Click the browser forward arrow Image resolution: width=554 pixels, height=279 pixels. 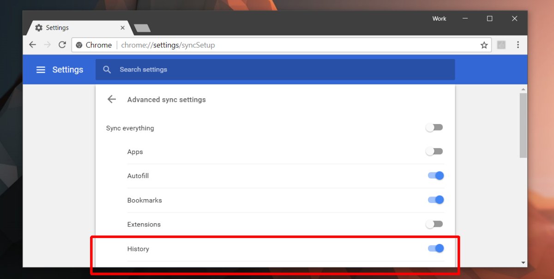click(x=47, y=45)
